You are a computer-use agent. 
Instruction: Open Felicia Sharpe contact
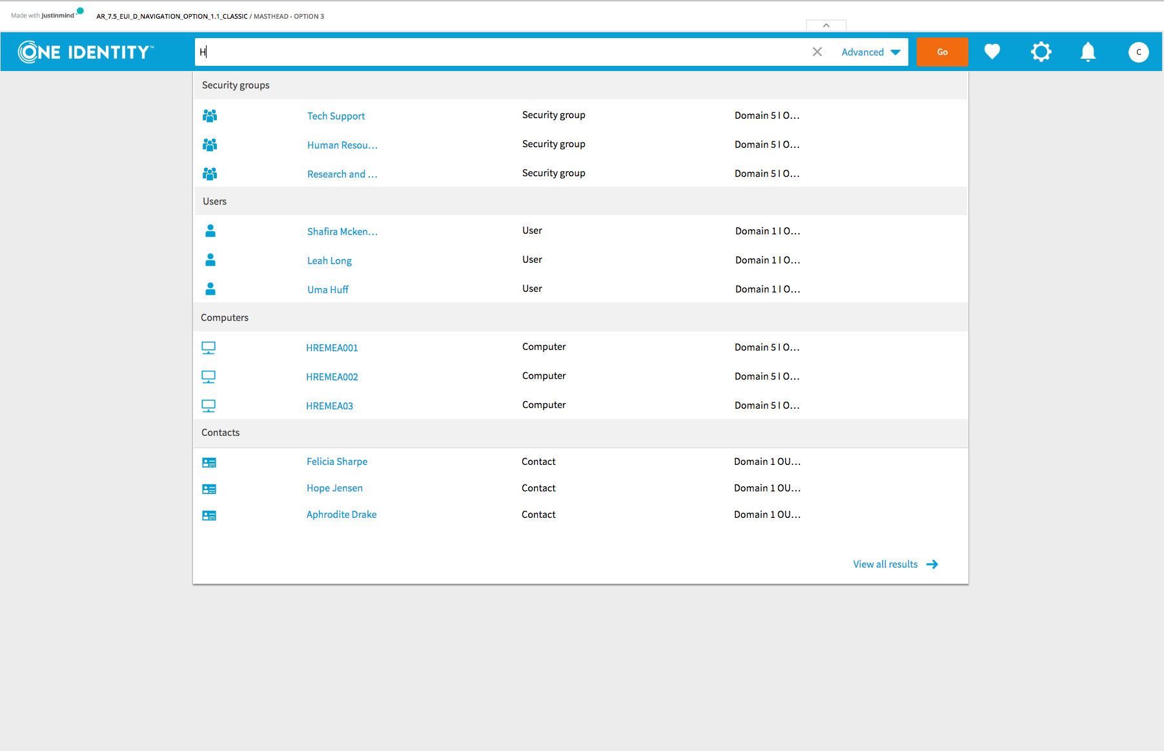tap(337, 462)
